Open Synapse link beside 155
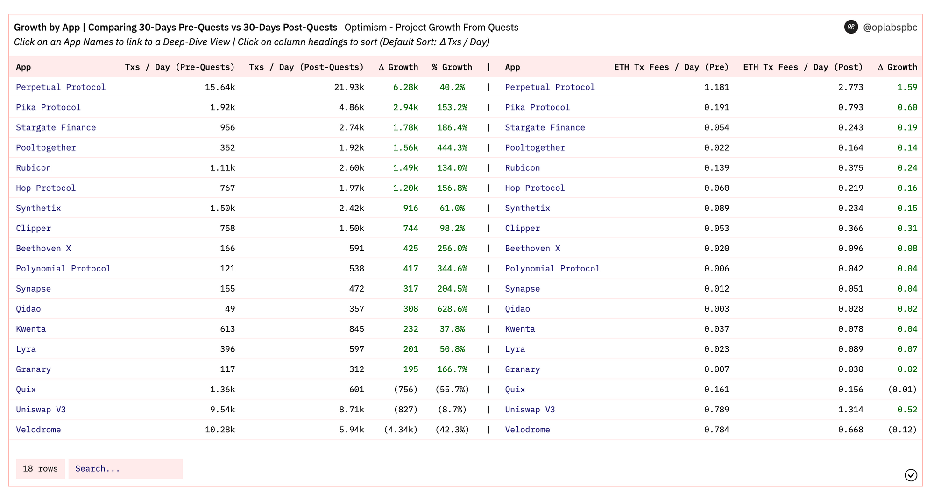Image resolution: width=934 pixels, height=494 pixels. pos(33,289)
